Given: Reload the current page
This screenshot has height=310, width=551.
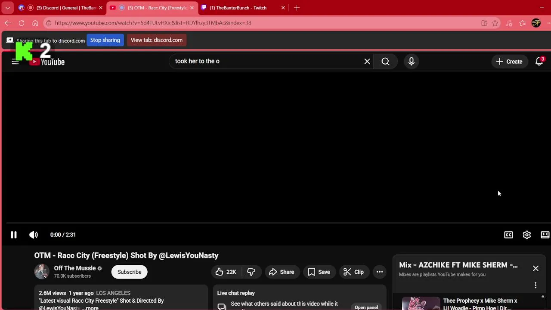Looking at the screenshot, I should click(x=22, y=23).
